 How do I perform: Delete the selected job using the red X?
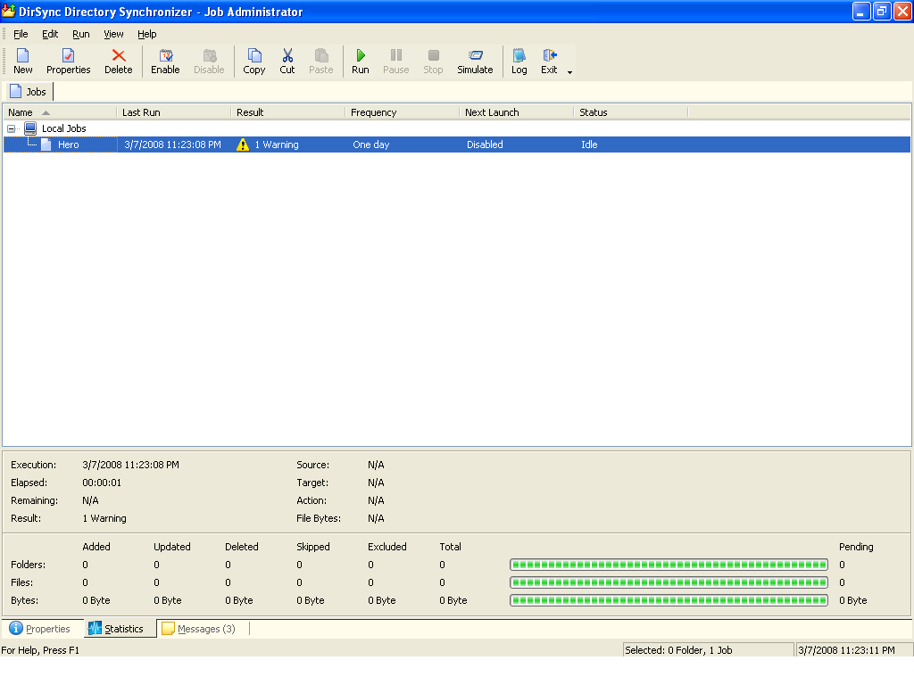click(x=119, y=62)
